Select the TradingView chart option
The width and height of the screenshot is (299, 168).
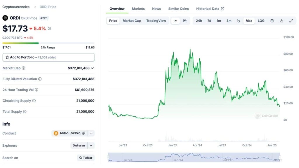(156, 20)
